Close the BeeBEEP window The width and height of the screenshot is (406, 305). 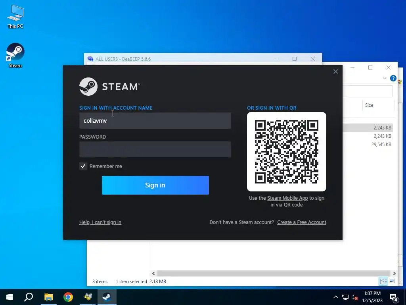tap(313, 59)
